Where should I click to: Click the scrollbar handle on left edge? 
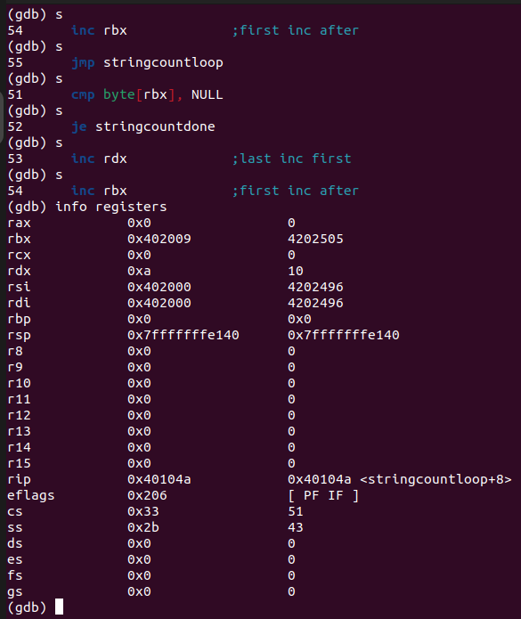(x=2, y=117)
